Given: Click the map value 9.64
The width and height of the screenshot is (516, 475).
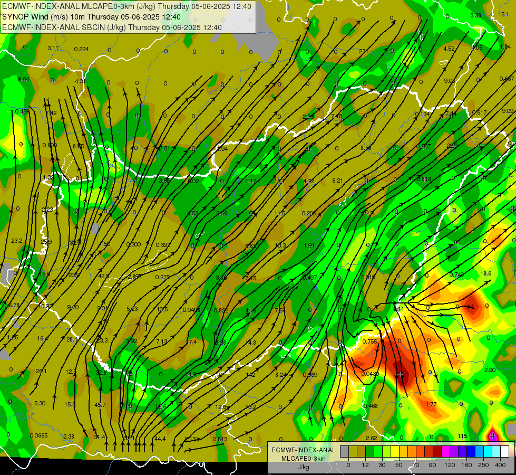Looking at the screenshot, I should click(x=23, y=79).
